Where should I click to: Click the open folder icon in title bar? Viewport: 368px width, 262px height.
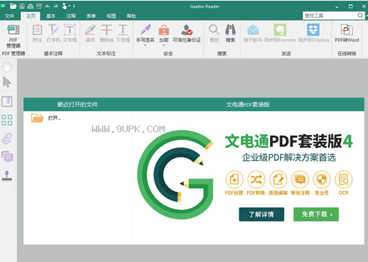pyautogui.click(x=13, y=6)
